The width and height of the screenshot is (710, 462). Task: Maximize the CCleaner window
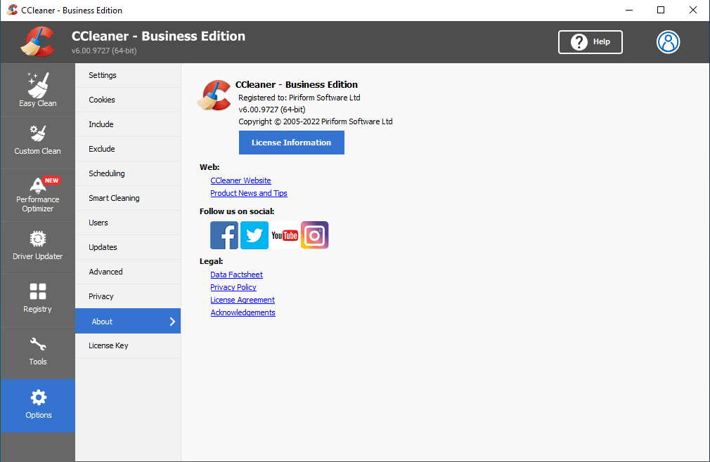[661, 10]
